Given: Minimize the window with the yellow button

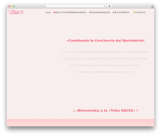Looking at the screenshot, I should [12, 6].
